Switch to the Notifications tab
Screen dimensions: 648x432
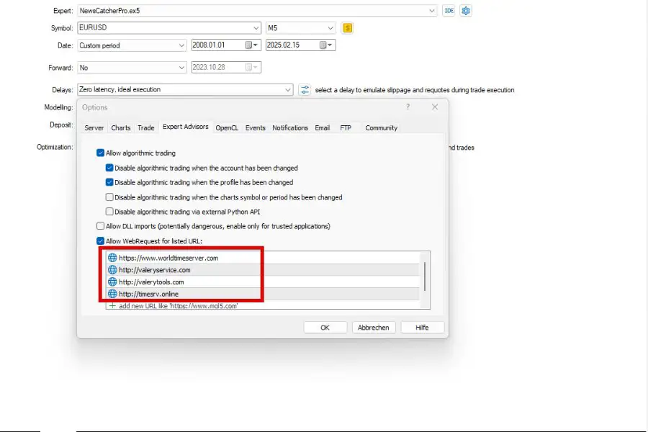point(290,127)
